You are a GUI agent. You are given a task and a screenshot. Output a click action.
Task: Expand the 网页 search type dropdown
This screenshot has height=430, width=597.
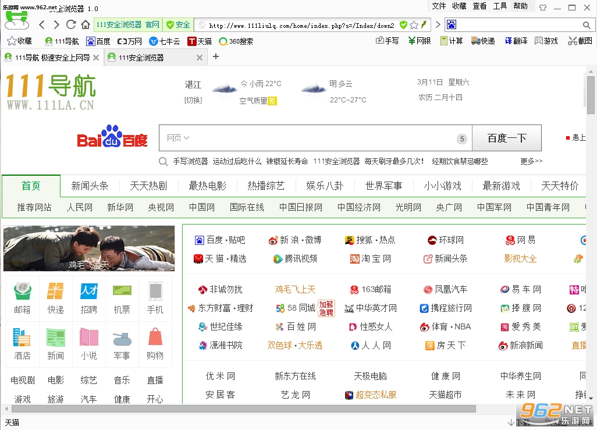[178, 138]
